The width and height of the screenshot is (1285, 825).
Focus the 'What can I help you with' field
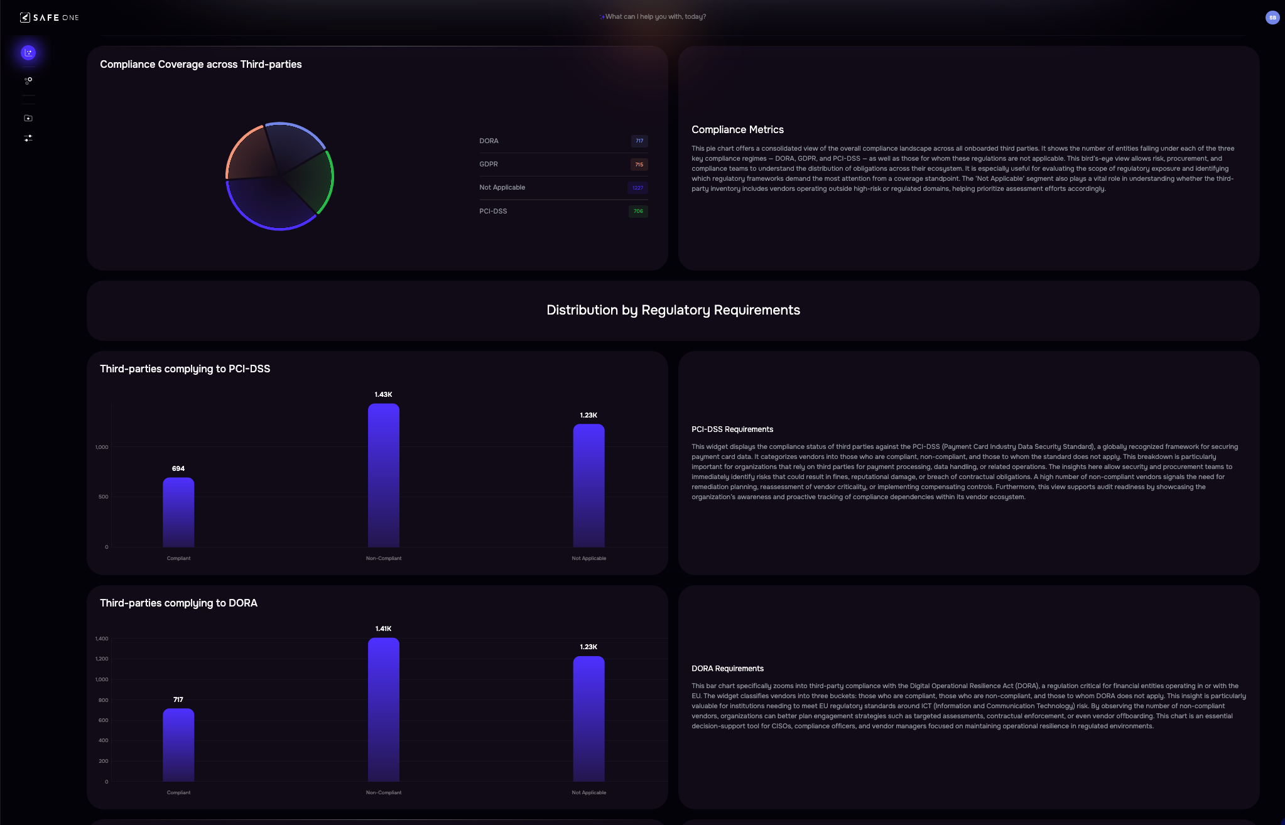655,17
